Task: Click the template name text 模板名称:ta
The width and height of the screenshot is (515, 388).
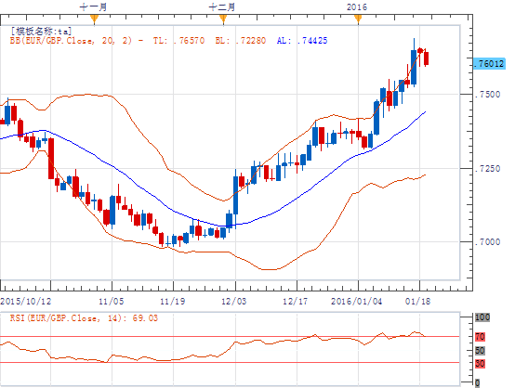Action: pyautogui.click(x=41, y=32)
